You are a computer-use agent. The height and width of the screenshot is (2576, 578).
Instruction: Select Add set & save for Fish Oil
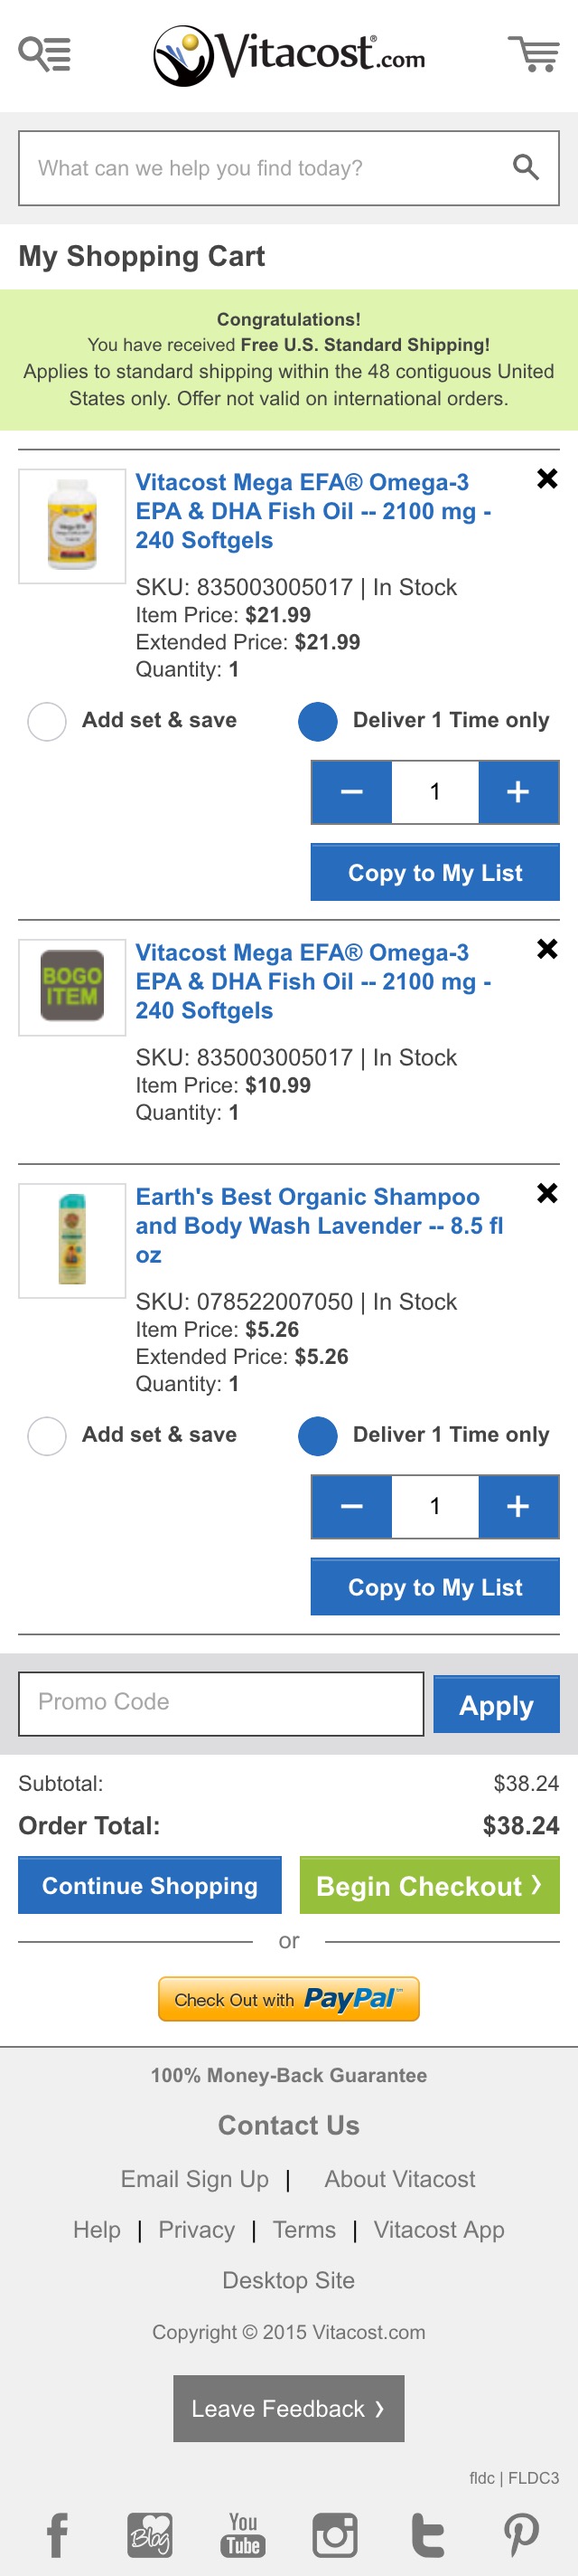(x=47, y=721)
